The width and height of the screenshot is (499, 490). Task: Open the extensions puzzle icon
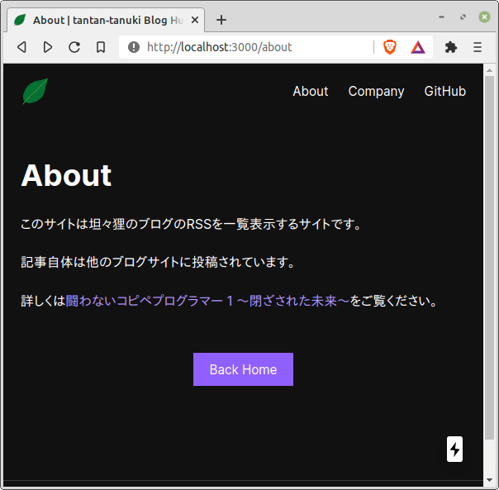[x=451, y=47]
